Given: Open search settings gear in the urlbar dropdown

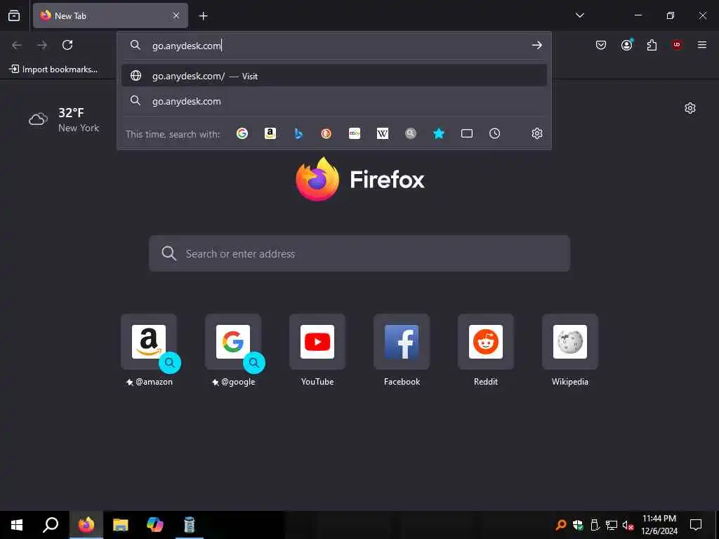Looking at the screenshot, I should (x=537, y=133).
